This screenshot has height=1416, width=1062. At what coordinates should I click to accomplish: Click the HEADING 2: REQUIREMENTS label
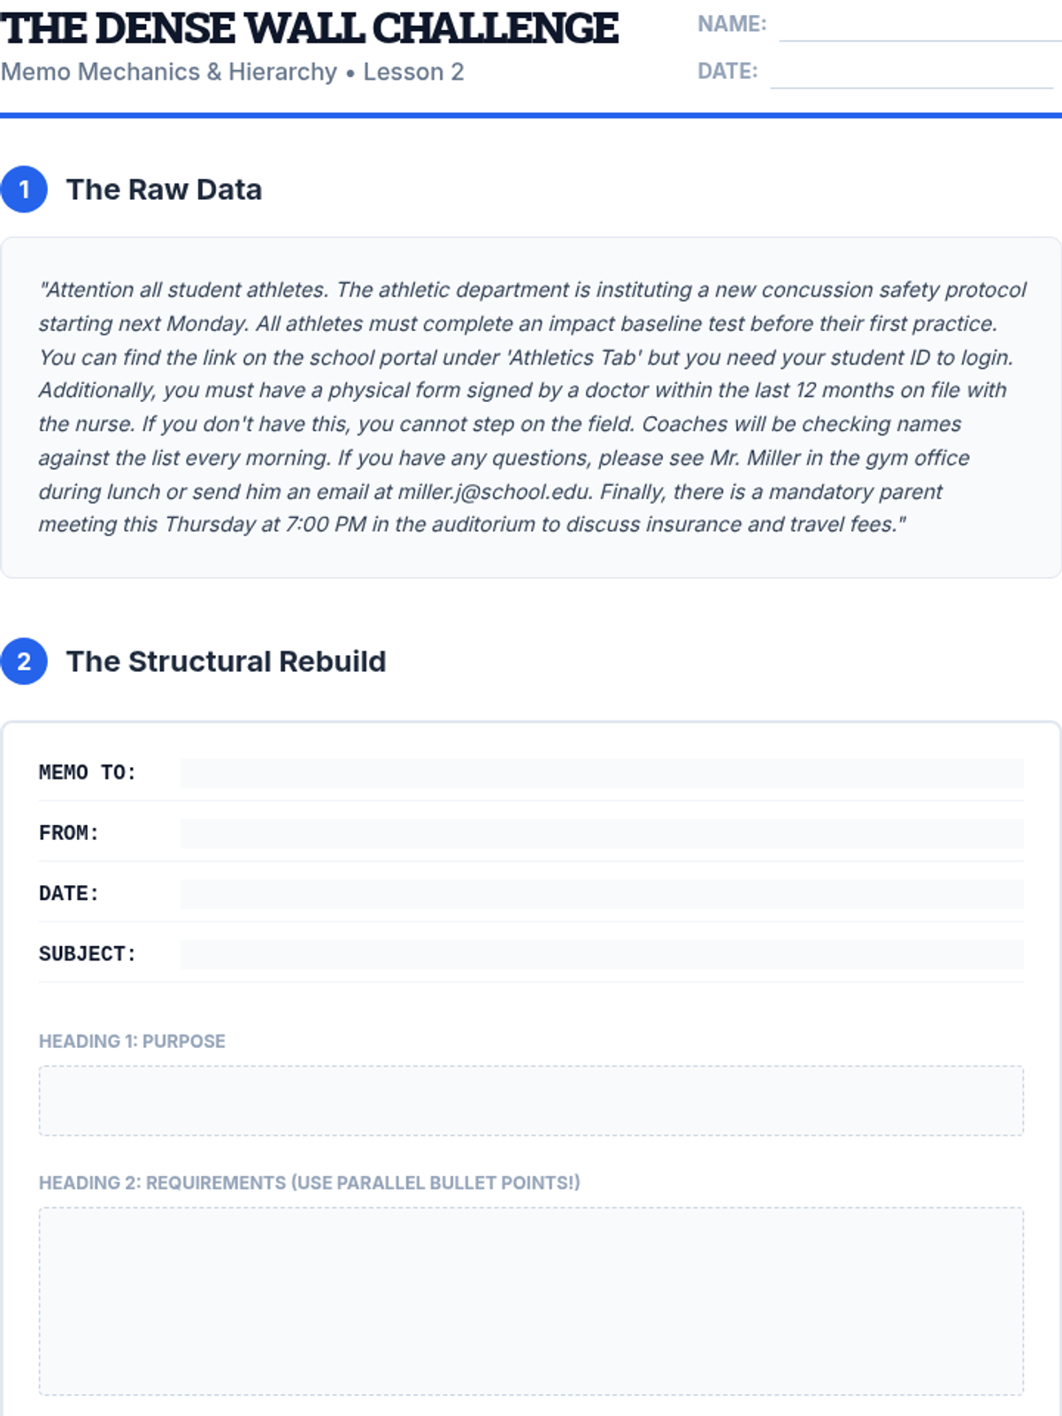pos(309,1182)
